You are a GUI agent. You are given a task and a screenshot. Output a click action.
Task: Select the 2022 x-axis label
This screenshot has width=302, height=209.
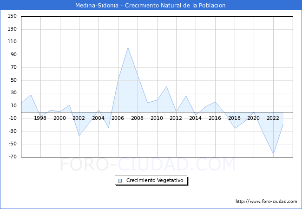pos(273,118)
